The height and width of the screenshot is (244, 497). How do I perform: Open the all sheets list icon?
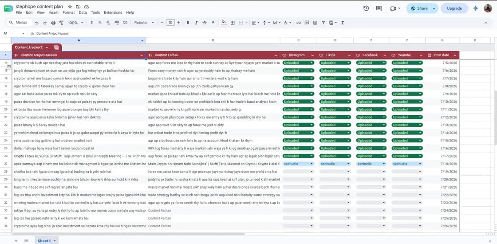click(26, 241)
